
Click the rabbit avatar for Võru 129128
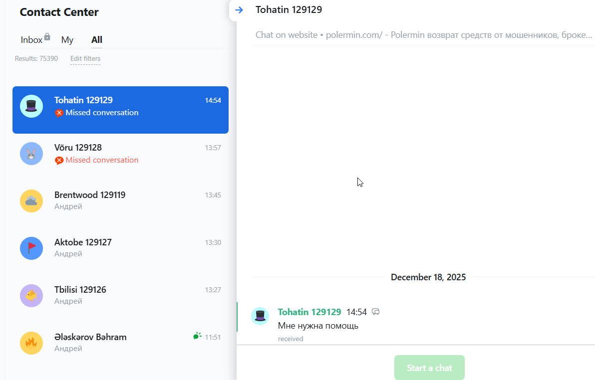(31, 154)
